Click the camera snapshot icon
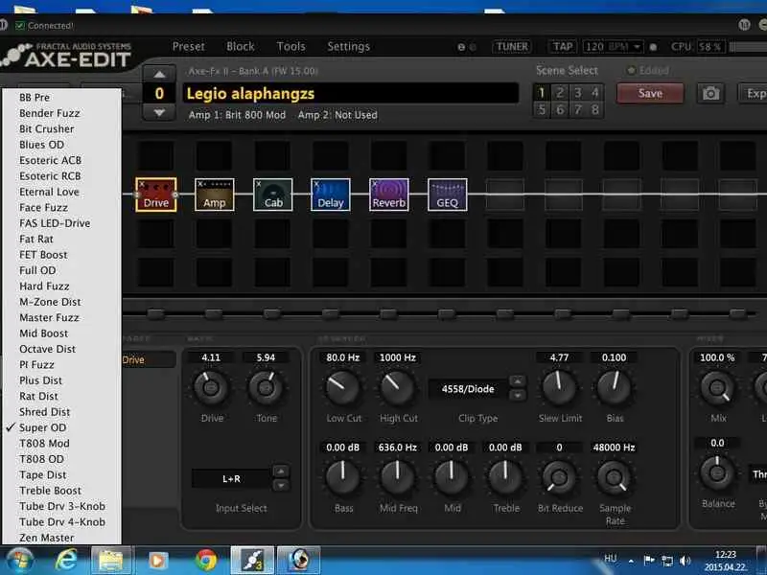The height and width of the screenshot is (575, 767). [x=710, y=93]
